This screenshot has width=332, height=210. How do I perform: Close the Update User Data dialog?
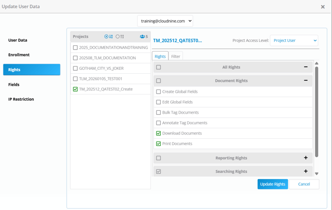pyautogui.click(x=323, y=7)
